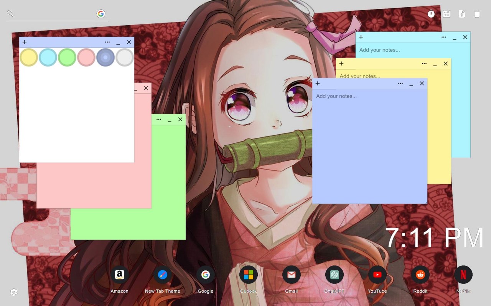Click into the blue note's text area
The width and height of the screenshot is (491, 306).
[x=370, y=146]
